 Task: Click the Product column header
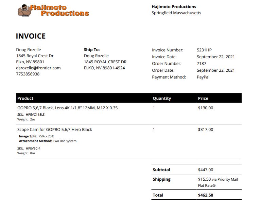tap(25, 98)
